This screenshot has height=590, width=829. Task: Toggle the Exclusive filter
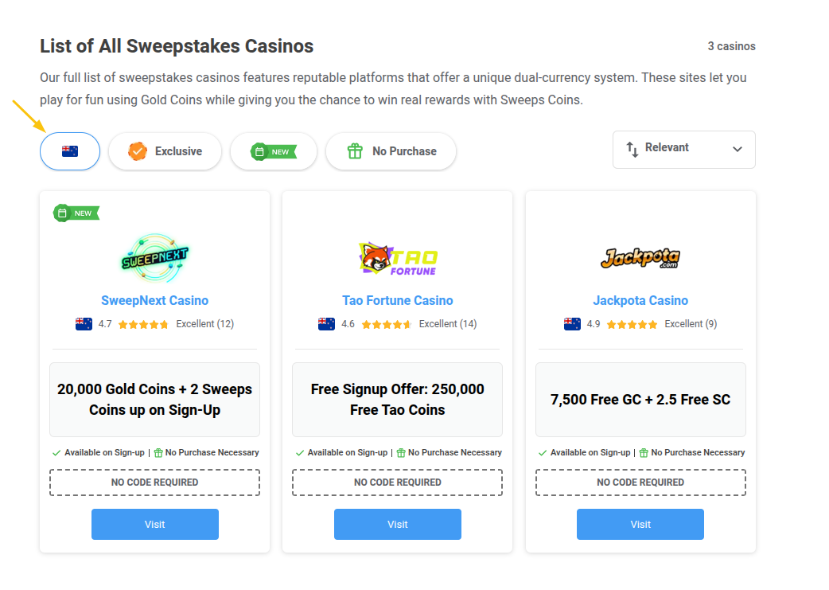(165, 150)
